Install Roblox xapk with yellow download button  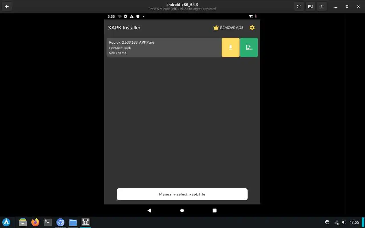[230, 47]
